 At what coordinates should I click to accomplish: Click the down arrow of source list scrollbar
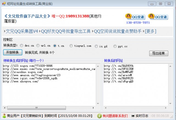tap(98, 104)
